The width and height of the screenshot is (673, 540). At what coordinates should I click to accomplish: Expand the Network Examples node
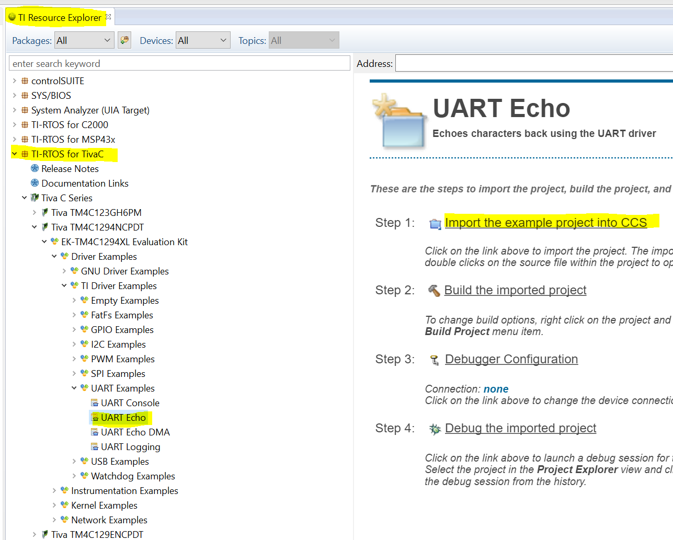point(54,520)
